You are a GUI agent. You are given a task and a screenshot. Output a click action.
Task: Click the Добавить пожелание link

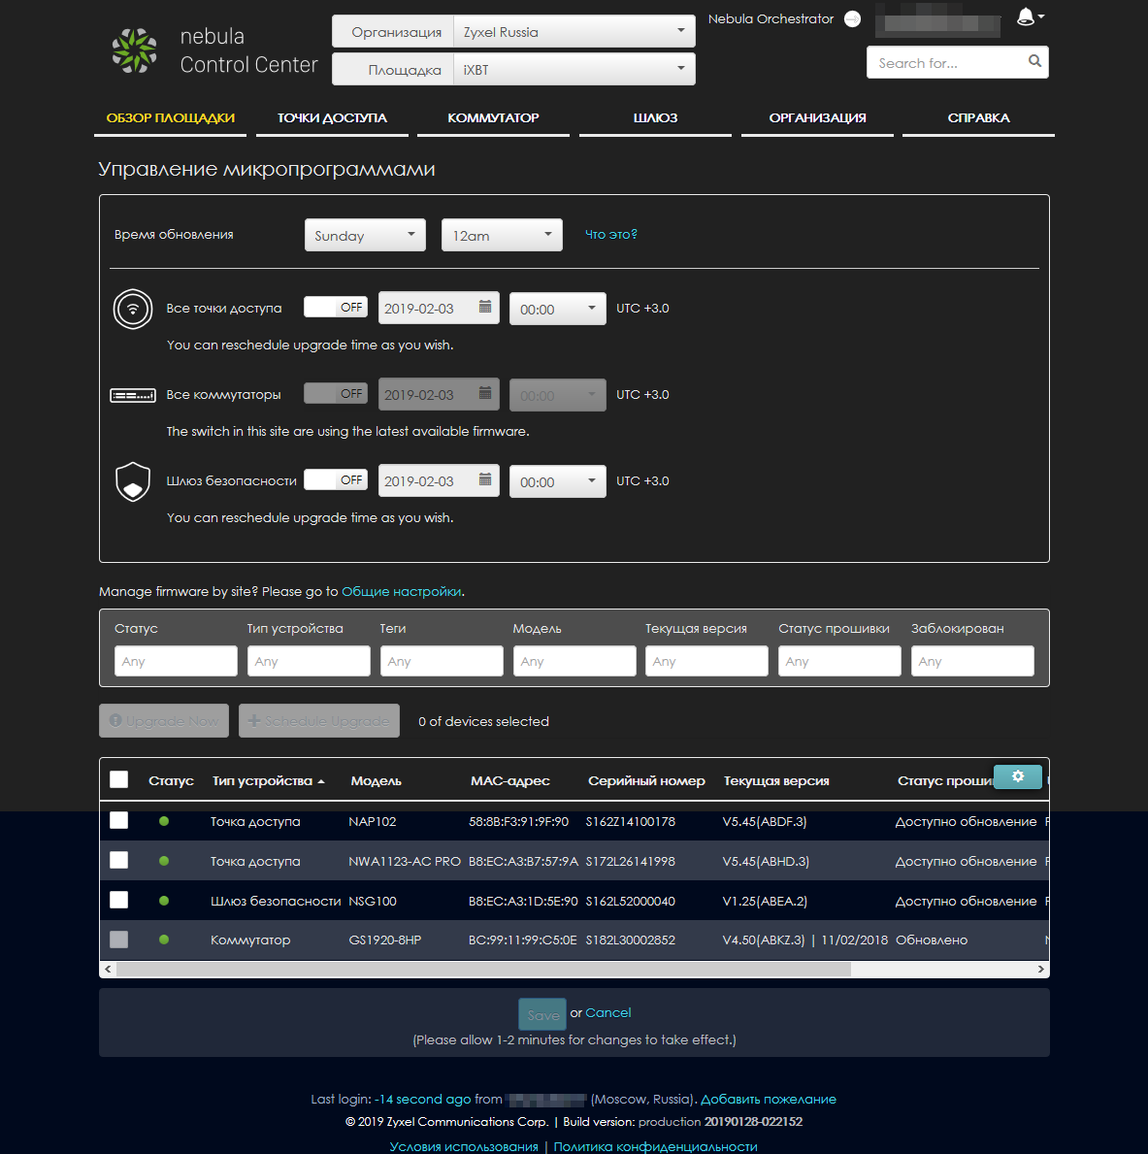point(769,1099)
